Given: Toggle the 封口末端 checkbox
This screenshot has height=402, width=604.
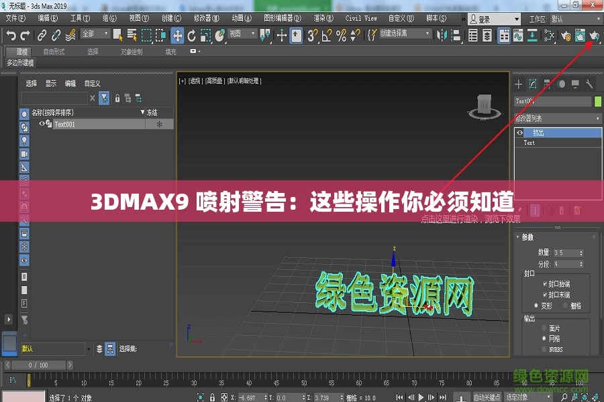Looking at the screenshot, I should 545,295.
